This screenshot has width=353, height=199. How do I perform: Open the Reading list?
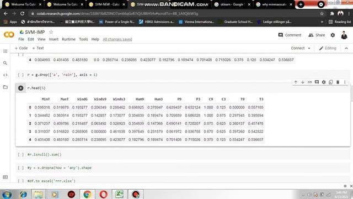point(340,22)
